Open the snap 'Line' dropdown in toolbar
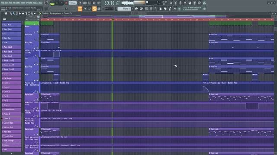Viewport: 277px width, 155px height. pyautogui.click(x=109, y=9)
